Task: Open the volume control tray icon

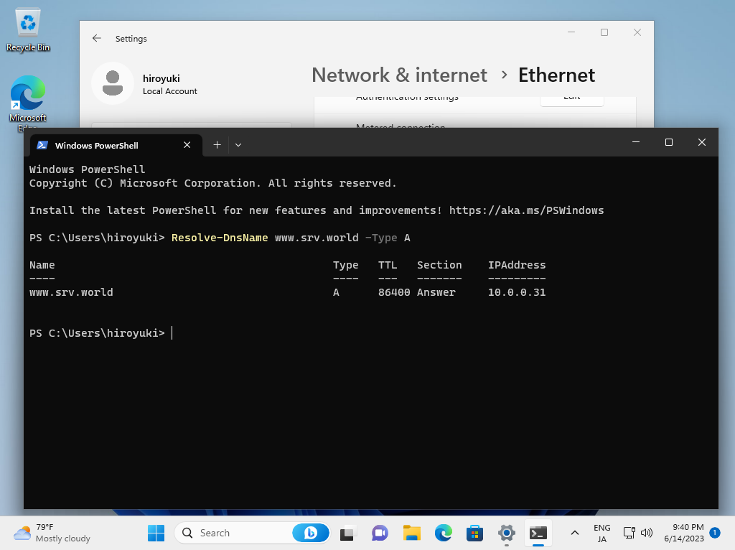Action: pyautogui.click(x=647, y=533)
